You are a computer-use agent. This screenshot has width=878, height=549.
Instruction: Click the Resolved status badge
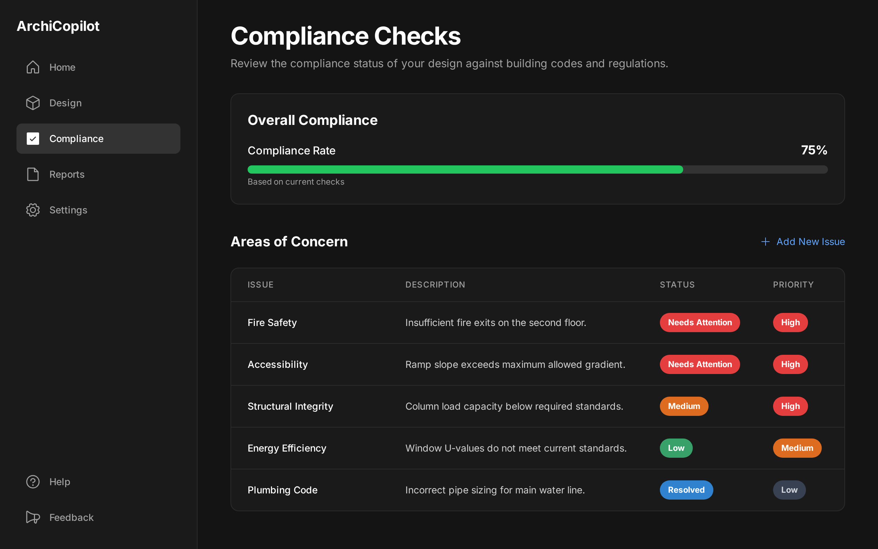click(686, 490)
